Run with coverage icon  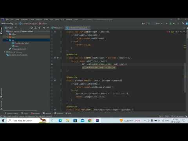coord(174,23)
